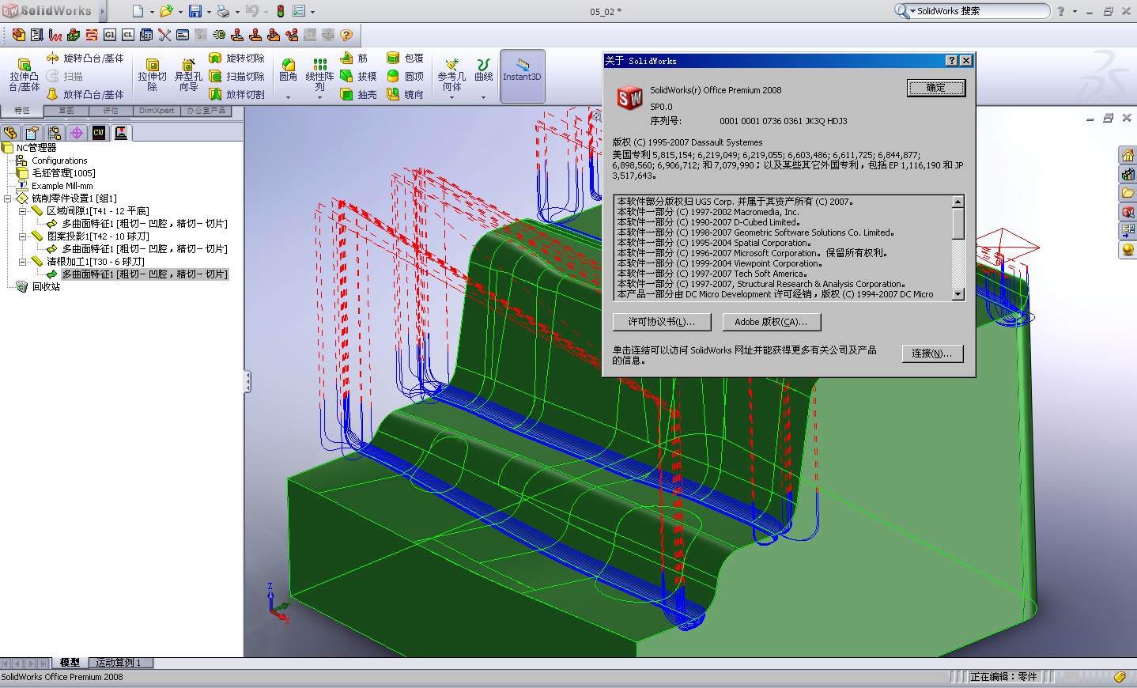Open the CAM toolbar help question mark

[x=346, y=35]
